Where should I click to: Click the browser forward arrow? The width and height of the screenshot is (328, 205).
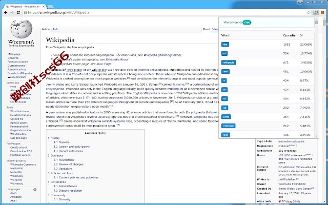tap(12, 12)
